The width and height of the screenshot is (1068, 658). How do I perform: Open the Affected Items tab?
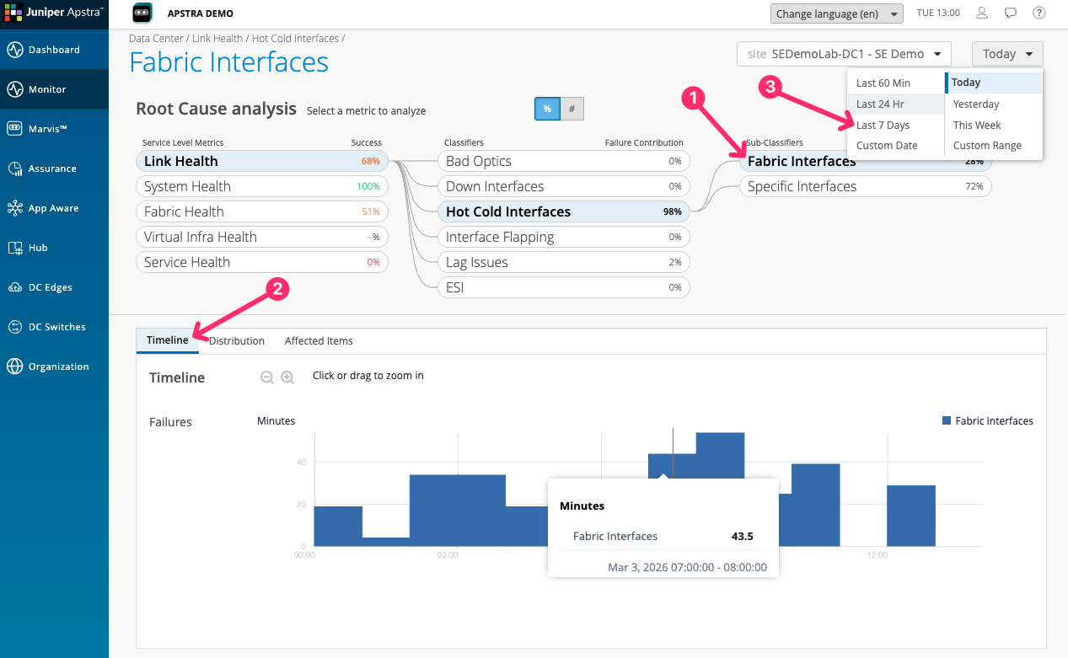318,340
